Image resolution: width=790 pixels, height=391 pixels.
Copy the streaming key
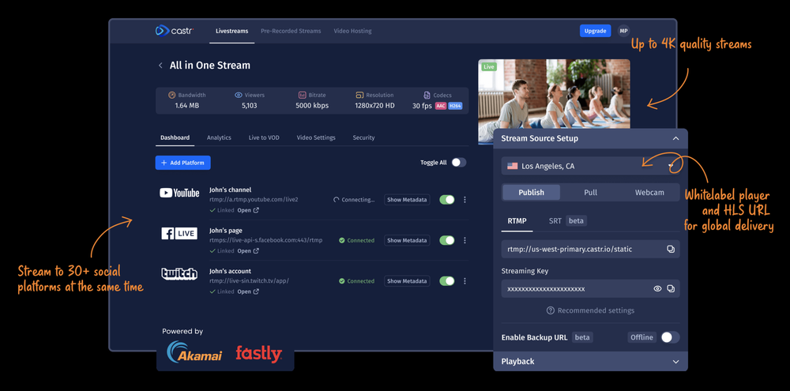tap(671, 289)
